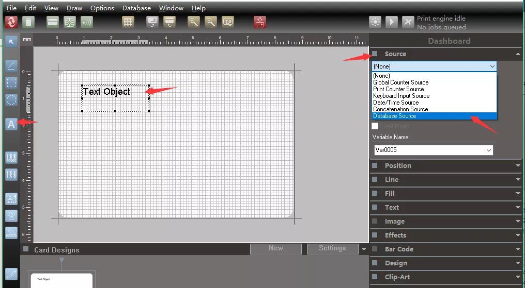The image size is (525, 288).
Task: Expand the Clip-Art section arrow
Action: click(518, 277)
